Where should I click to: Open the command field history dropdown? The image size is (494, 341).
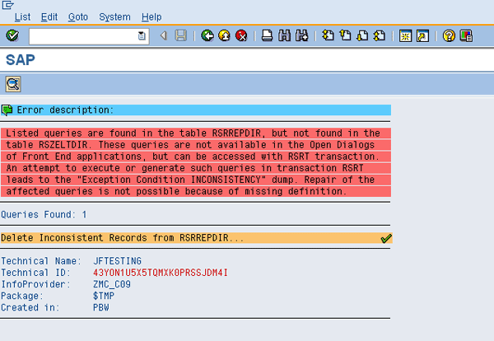[142, 36]
